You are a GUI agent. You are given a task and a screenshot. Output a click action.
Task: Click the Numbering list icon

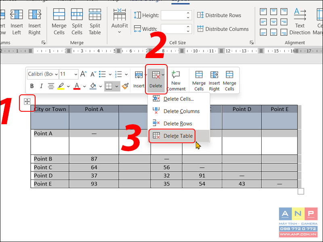[118, 74]
